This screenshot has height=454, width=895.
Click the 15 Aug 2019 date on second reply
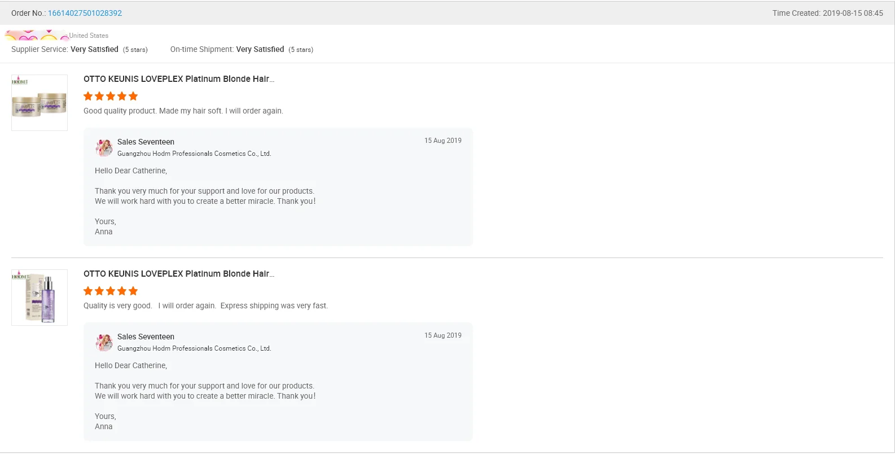click(443, 335)
